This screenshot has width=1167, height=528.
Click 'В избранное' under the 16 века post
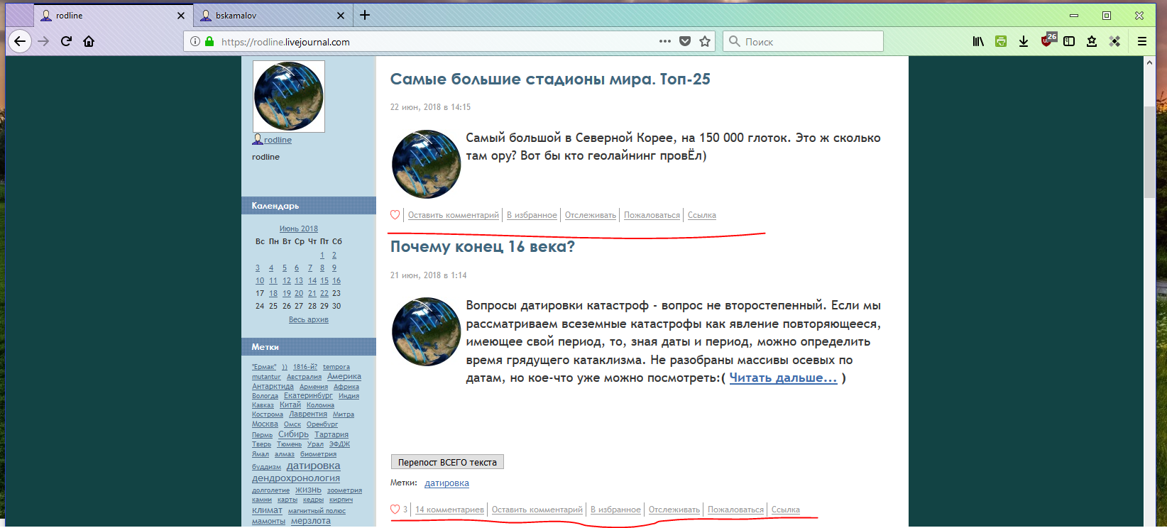click(615, 510)
